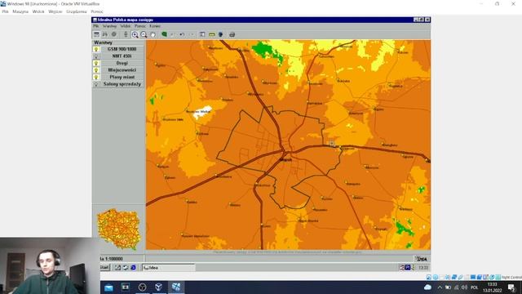Open the Mail app from the Windows taskbar
522x294 pixels.
(x=108, y=287)
